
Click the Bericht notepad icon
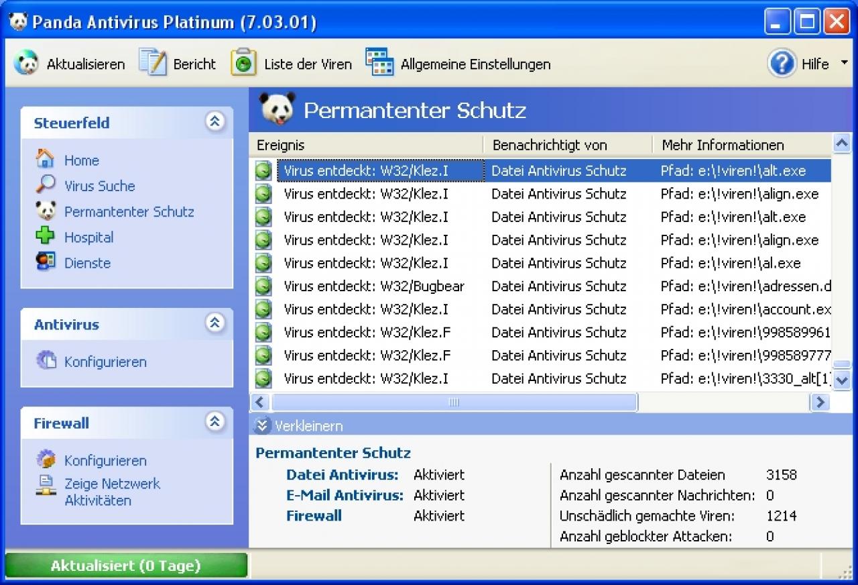[152, 62]
